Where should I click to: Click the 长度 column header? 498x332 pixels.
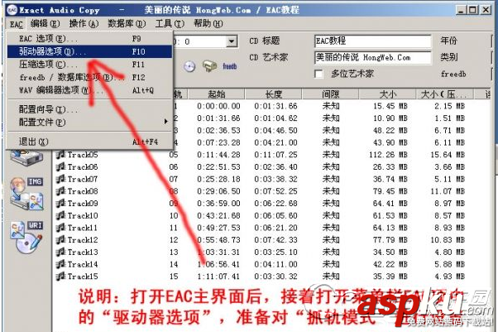(x=273, y=94)
